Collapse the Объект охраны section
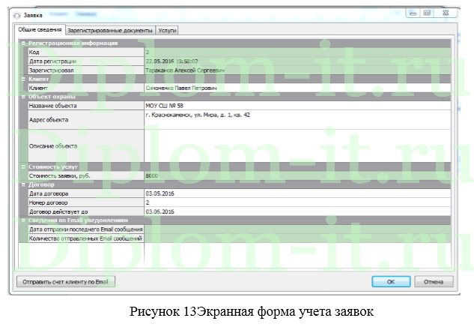The height and width of the screenshot is (327, 474). [x=23, y=97]
